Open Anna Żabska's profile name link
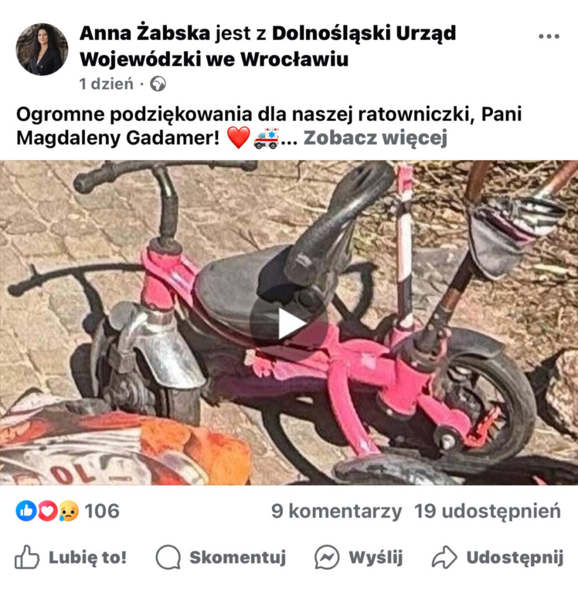The width and height of the screenshot is (578, 597). 145,33
